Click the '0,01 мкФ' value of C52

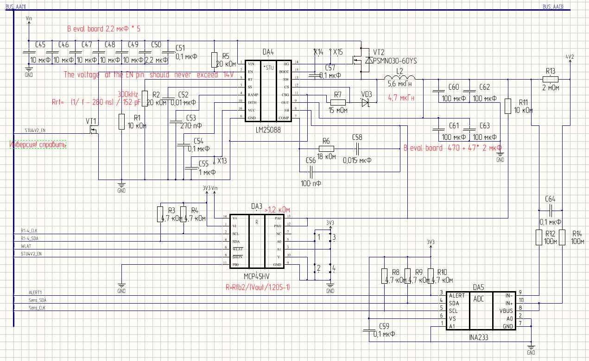183,102
